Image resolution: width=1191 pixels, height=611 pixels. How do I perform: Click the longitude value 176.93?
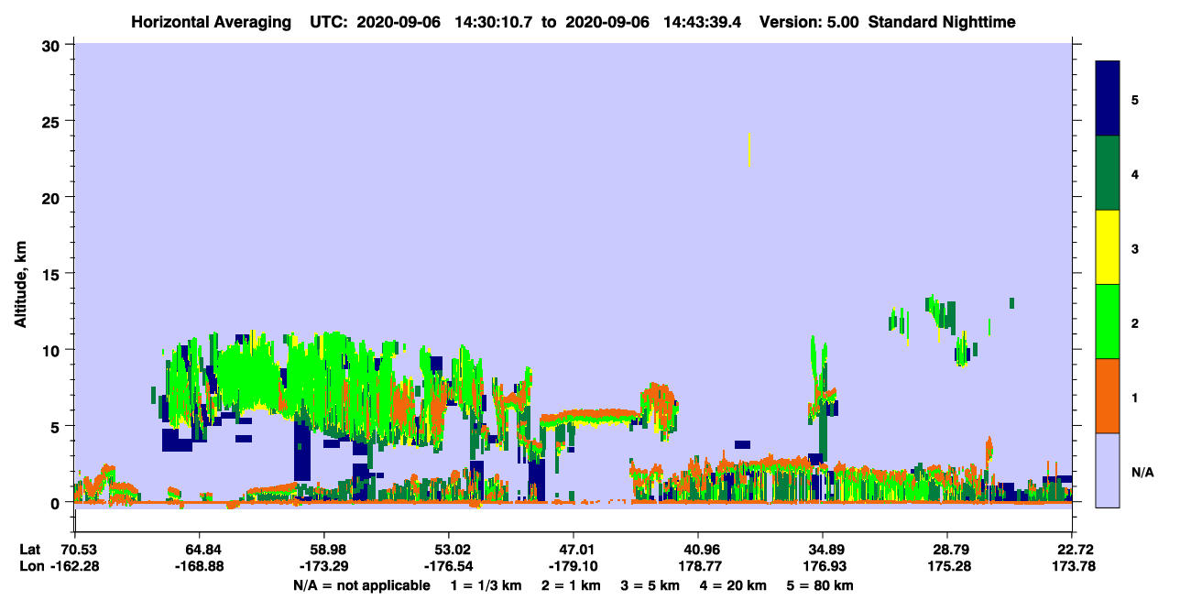pos(823,566)
